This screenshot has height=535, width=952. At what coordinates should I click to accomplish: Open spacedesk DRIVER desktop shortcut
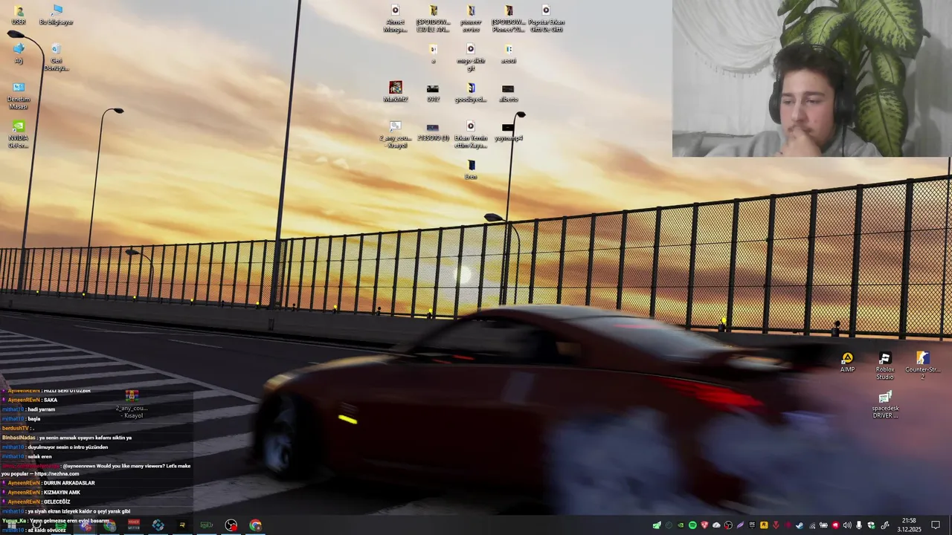coord(884,405)
